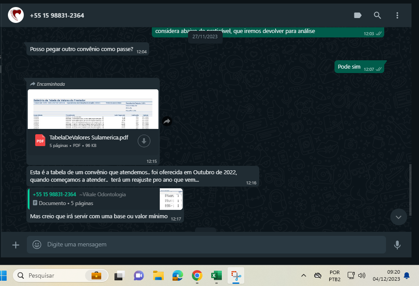
Task: Download the TabelaDeValores Sulamerica.pdf file
Action: coord(144,141)
